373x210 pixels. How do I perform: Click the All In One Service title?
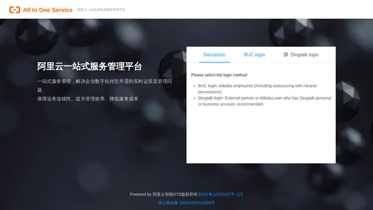click(48, 10)
